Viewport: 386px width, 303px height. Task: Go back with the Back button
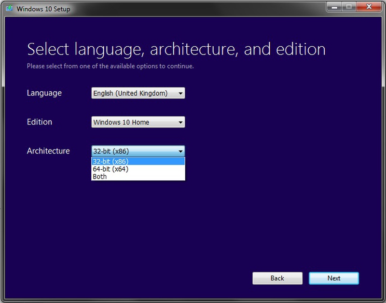[x=277, y=278]
